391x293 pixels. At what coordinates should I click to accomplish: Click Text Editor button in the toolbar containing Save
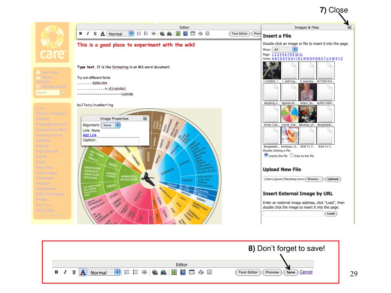point(248,272)
